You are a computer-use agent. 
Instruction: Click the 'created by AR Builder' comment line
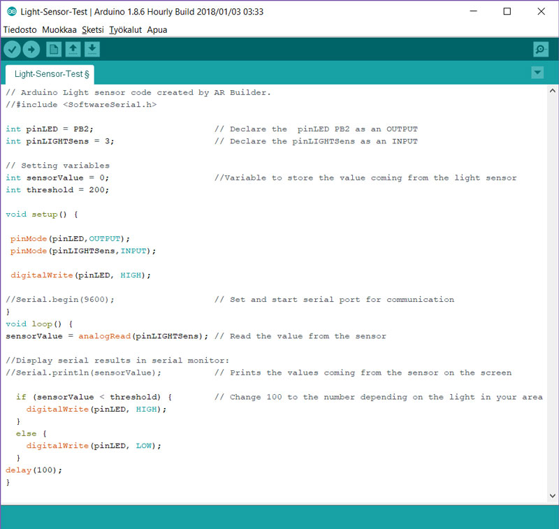[x=138, y=93]
